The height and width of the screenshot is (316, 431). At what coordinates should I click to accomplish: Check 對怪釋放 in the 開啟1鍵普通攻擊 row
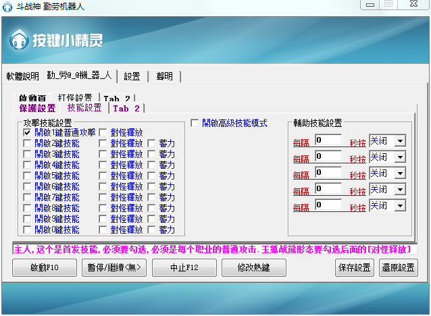103,133
